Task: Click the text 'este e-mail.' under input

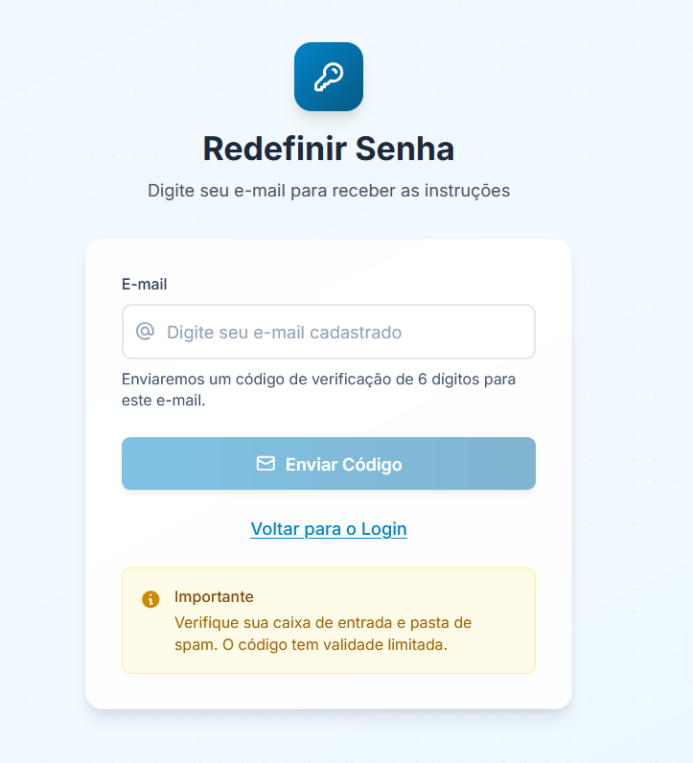Action: 164,401
